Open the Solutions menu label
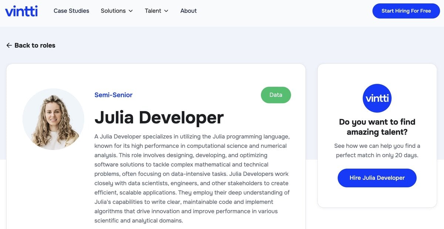This screenshot has height=229, width=444. click(x=113, y=11)
